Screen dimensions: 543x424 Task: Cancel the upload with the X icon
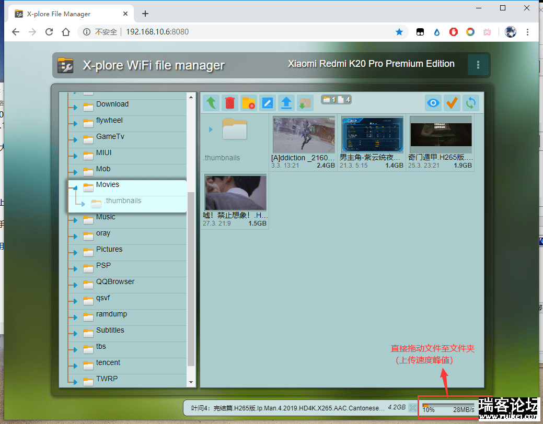pyautogui.click(x=413, y=408)
